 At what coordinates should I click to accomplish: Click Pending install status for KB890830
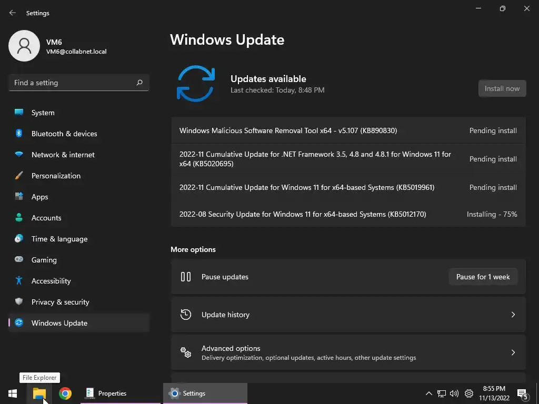click(x=493, y=130)
